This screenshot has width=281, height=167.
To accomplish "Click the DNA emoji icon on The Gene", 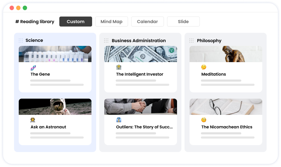I will click(33, 68).
